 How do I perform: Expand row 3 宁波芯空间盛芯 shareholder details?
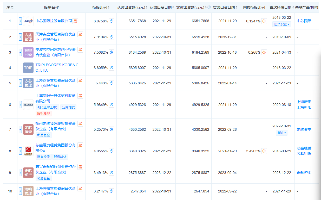[20, 52]
